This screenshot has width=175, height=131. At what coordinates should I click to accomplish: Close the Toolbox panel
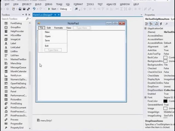click(x=29, y=14)
